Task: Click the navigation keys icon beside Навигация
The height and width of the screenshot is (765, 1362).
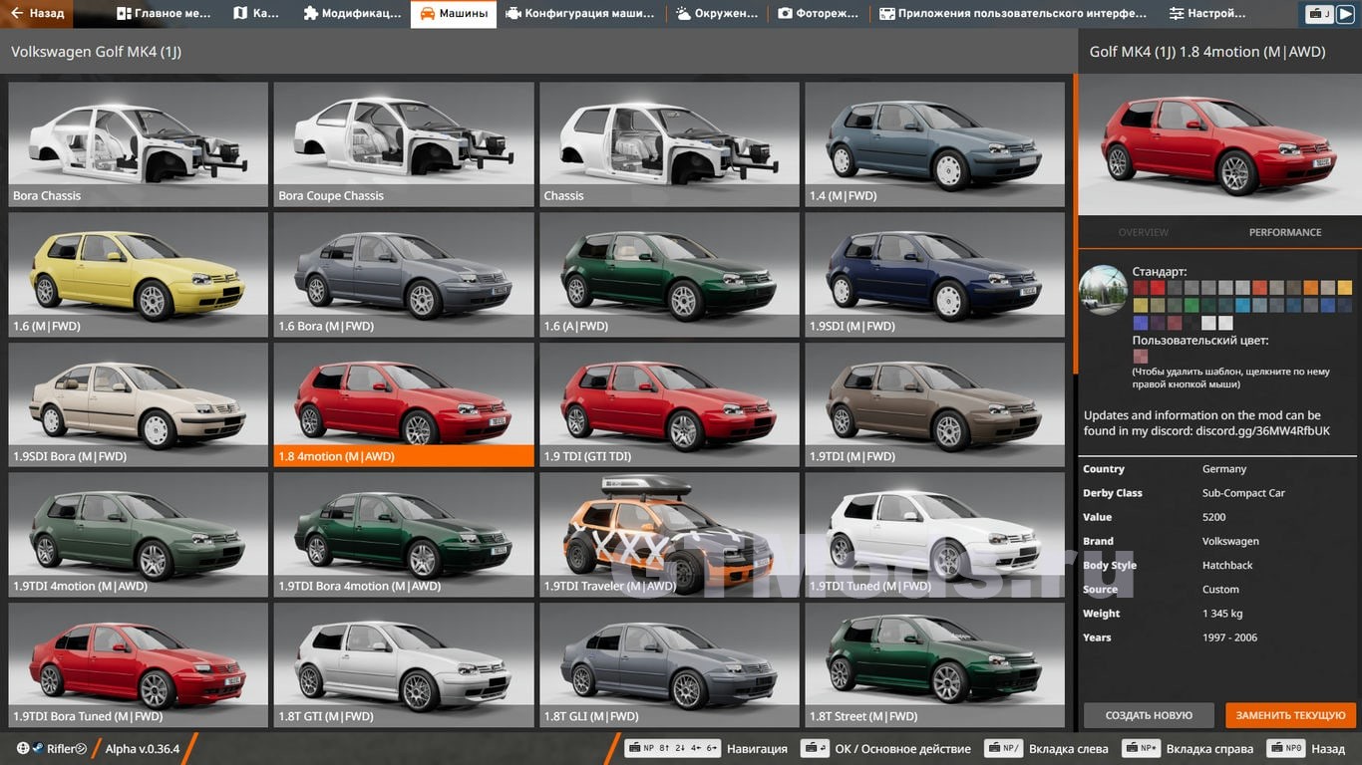Action: [x=672, y=748]
